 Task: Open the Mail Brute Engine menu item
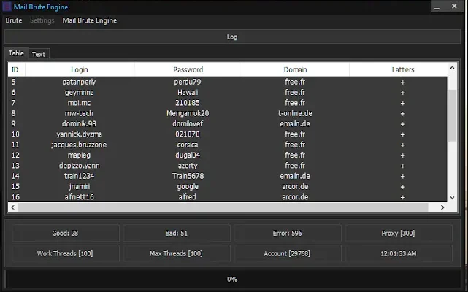(89, 20)
